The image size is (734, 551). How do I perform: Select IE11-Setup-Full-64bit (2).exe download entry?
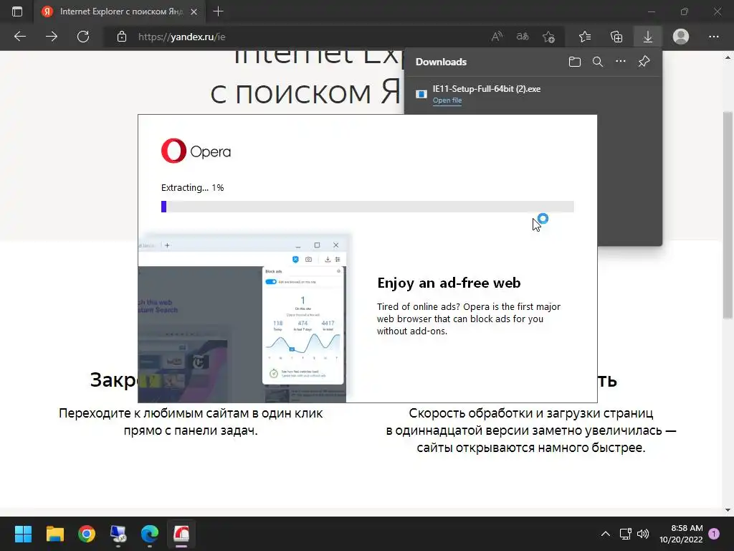[x=533, y=94]
